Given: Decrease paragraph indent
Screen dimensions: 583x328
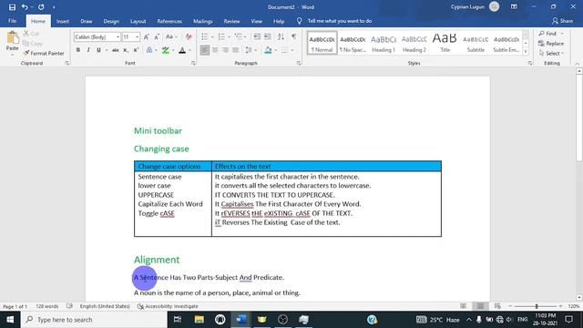Looking at the screenshot, I should [257, 36].
